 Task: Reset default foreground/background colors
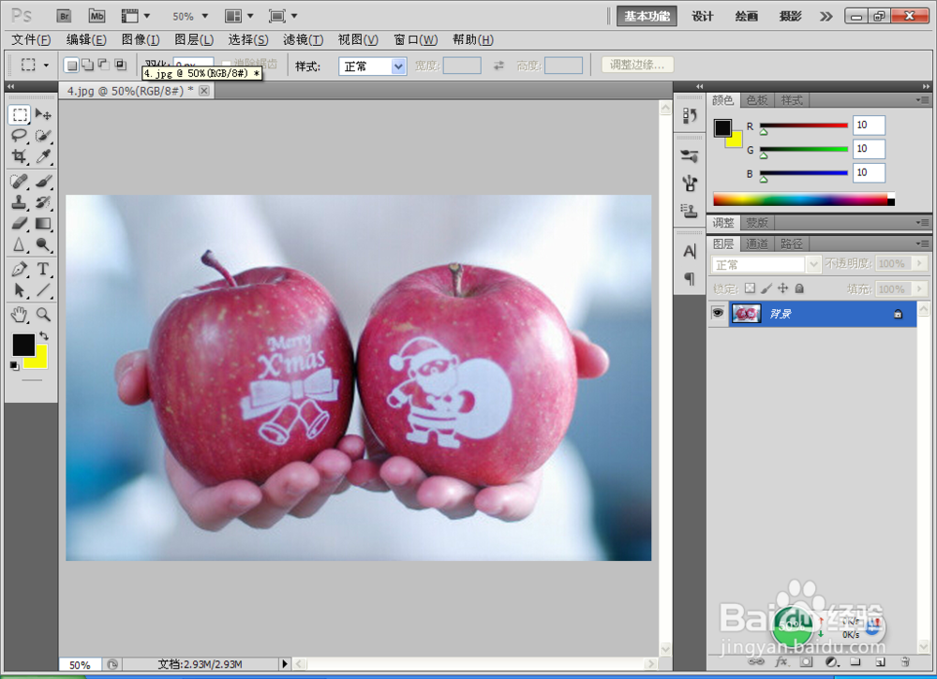[x=14, y=366]
